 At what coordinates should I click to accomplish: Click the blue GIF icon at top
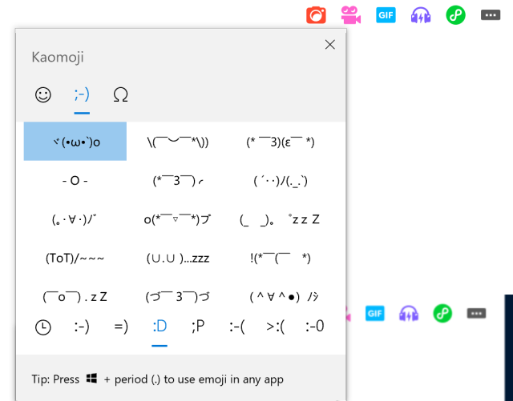click(x=386, y=14)
